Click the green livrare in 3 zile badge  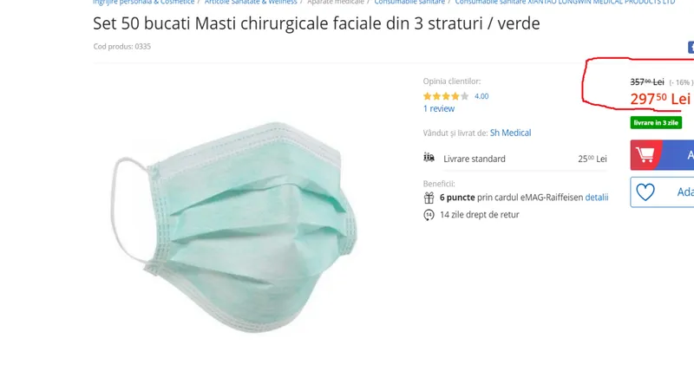656,122
